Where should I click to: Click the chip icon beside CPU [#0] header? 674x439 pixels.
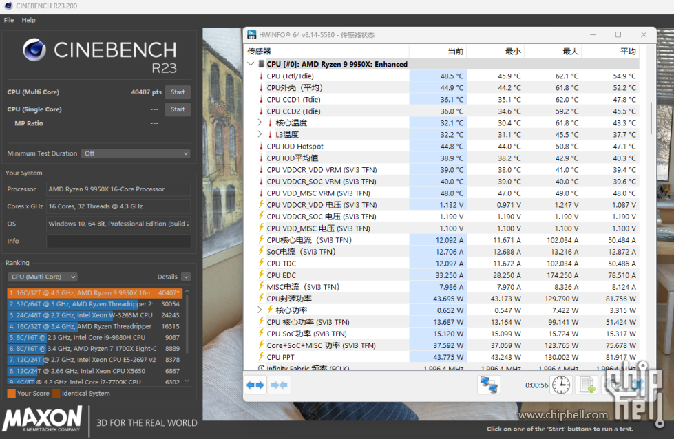(261, 64)
